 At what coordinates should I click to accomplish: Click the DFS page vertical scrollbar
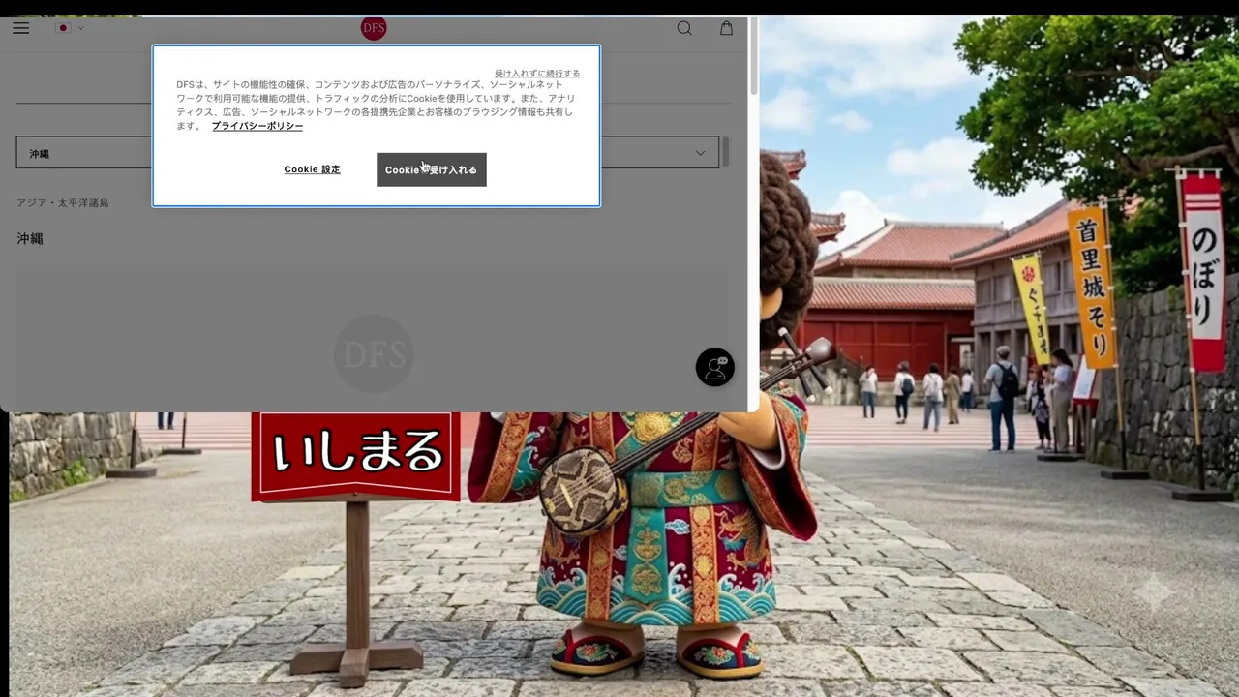tap(753, 58)
